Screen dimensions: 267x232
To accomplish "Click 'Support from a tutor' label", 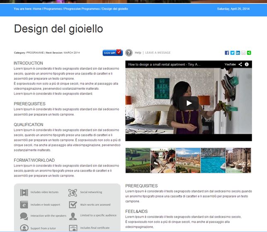I will coord(43,228).
